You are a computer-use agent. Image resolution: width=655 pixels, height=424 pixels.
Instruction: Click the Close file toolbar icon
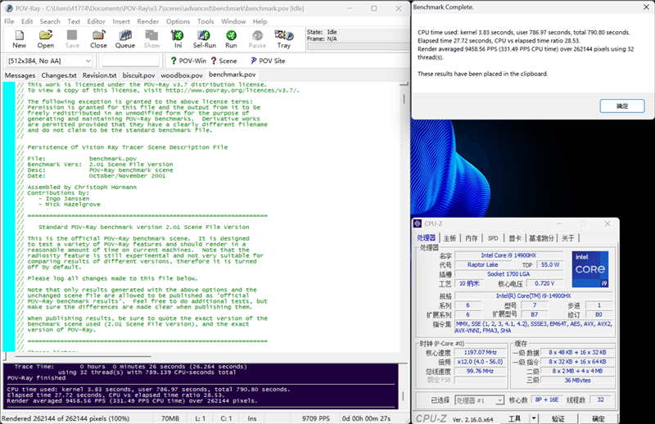(x=98, y=38)
